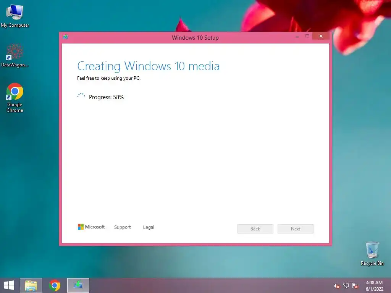This screenshot has width=391, height=293.
Task: Click the Next button
Action: (296, 229)
